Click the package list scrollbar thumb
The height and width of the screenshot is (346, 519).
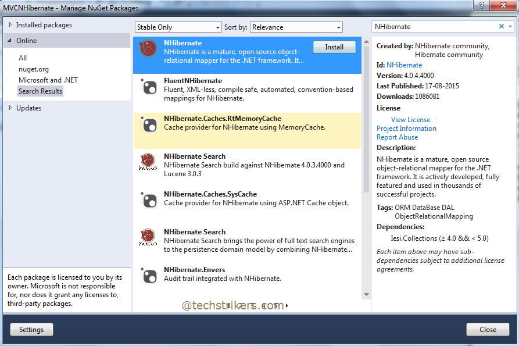click(x=366, y=119)
